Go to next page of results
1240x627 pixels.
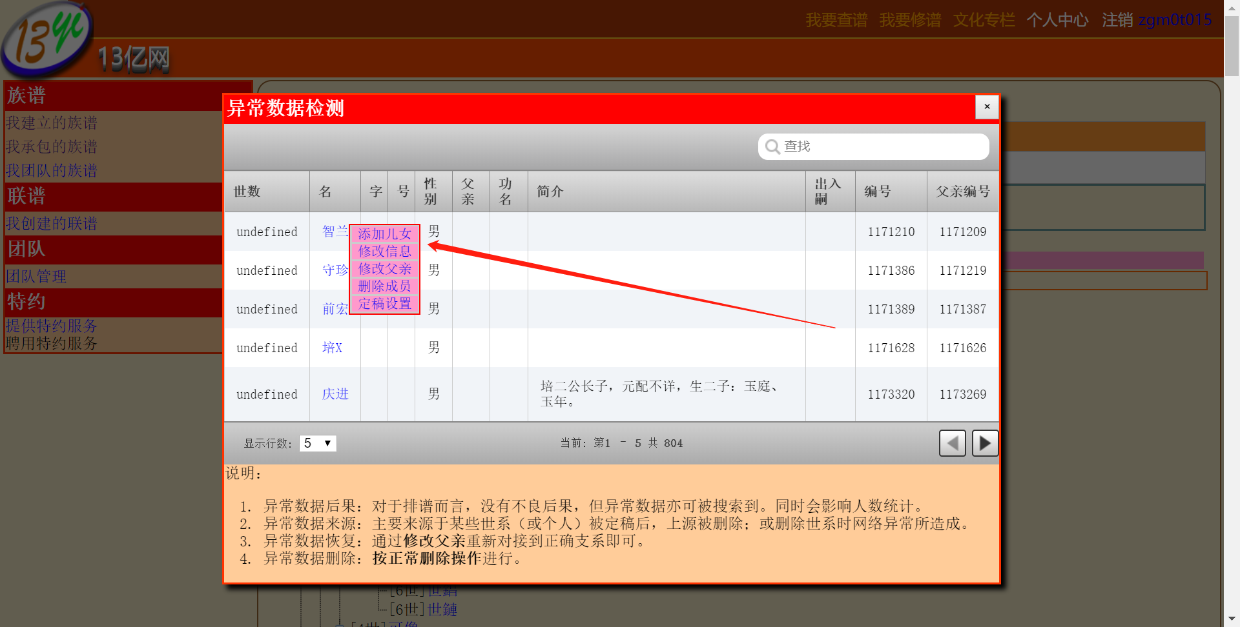click(984, 443)
